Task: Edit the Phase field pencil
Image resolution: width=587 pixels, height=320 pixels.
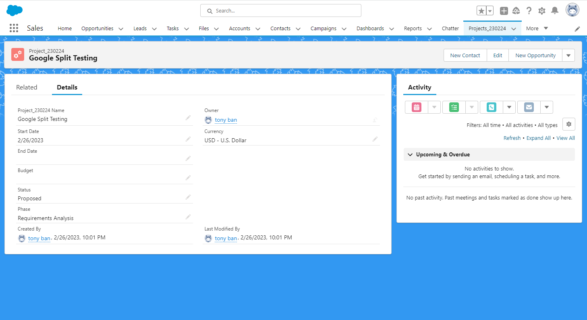Action: click(188, 217)
